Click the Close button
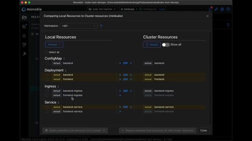 (x=203, y=130)
